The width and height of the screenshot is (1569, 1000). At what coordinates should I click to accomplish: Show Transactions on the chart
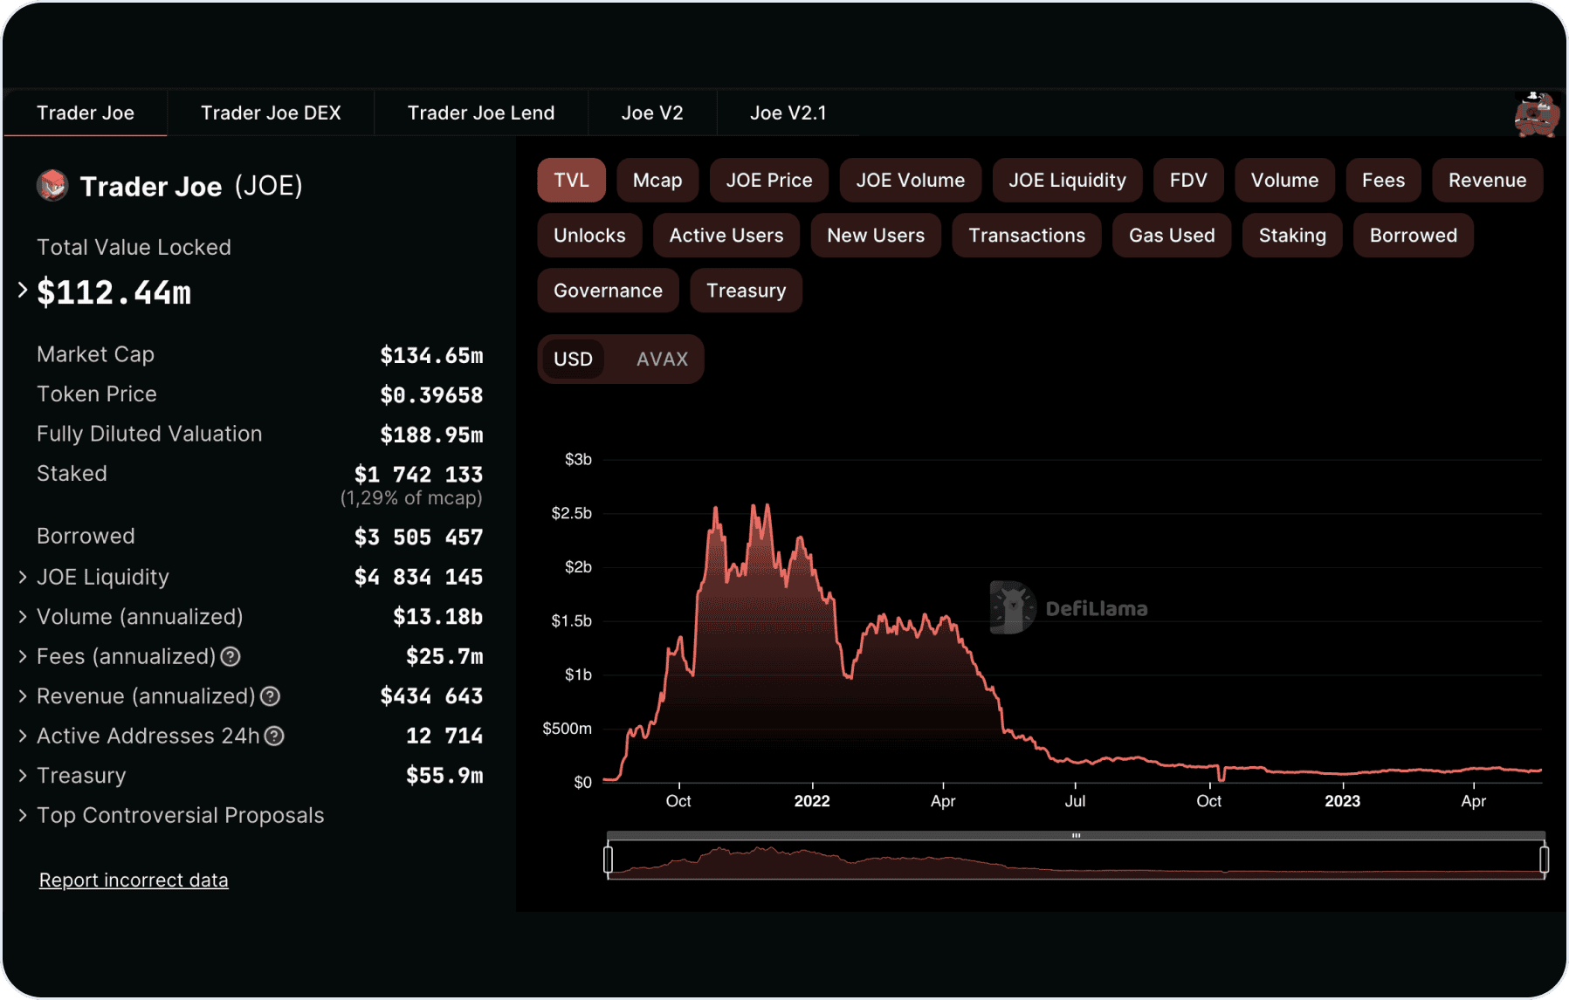(x=1027, y=236)
